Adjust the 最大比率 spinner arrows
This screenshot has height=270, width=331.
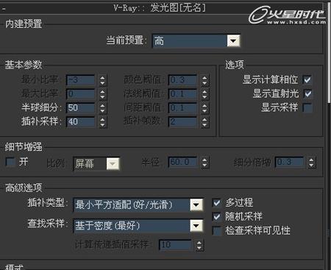tap(102, 94)
